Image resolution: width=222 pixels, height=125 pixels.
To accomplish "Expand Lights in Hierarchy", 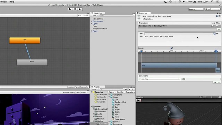I will [x=92, y=24].
